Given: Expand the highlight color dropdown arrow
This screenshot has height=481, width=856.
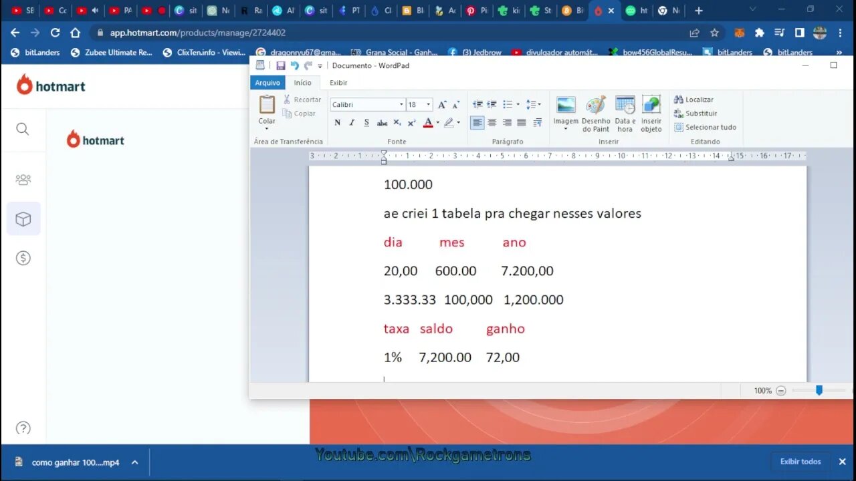Looking at the screenshot, I should [458, 123].
